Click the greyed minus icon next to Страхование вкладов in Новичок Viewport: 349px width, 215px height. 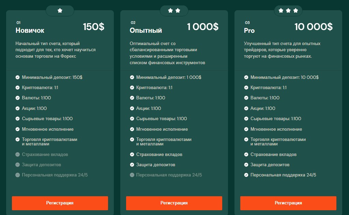coord(18,154)
